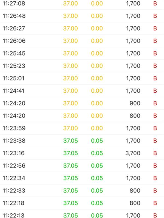
Task: Click the 900 volume at 11:24:20
Action: tap(135, 103)
